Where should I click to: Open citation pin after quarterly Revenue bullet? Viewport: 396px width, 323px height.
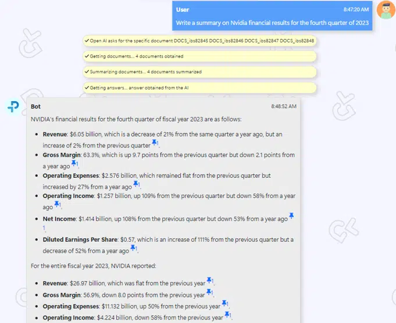[x=155, y=143]
